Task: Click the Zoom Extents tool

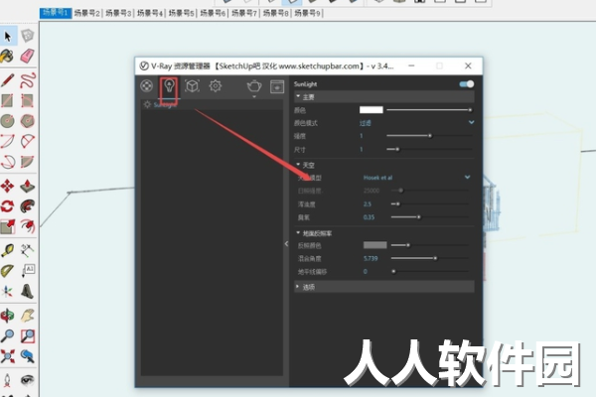Action: coord(7,356)
